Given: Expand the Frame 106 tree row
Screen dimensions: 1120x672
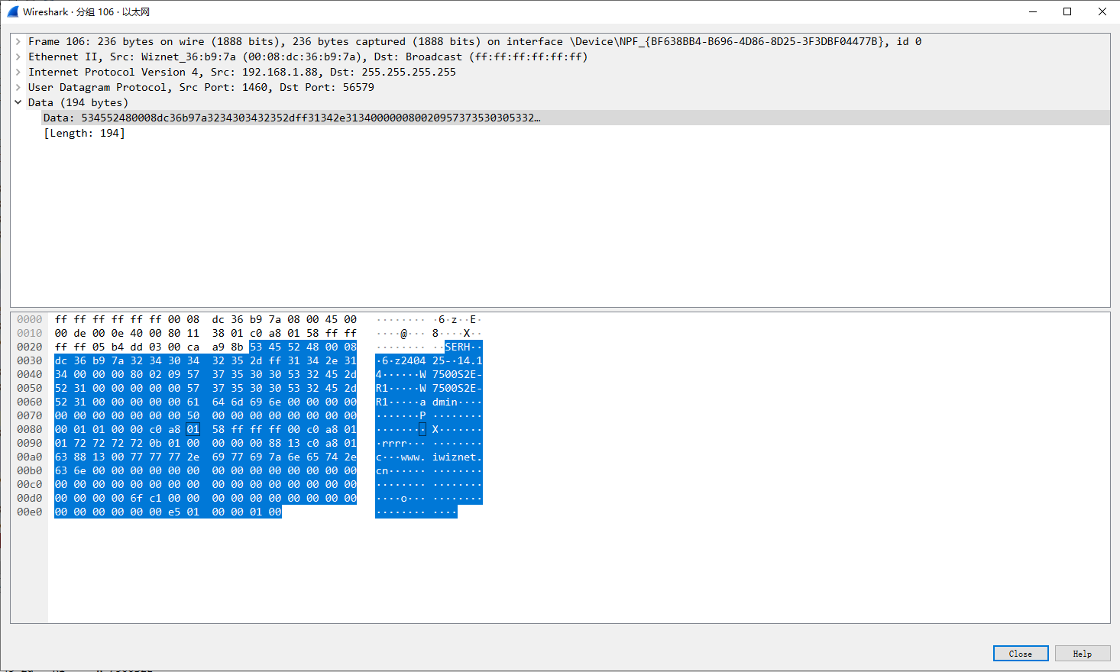Looking at the screenshot, I should click(x=18, y=41).
